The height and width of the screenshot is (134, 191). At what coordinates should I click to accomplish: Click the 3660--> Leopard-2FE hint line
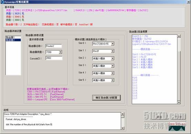51,100
